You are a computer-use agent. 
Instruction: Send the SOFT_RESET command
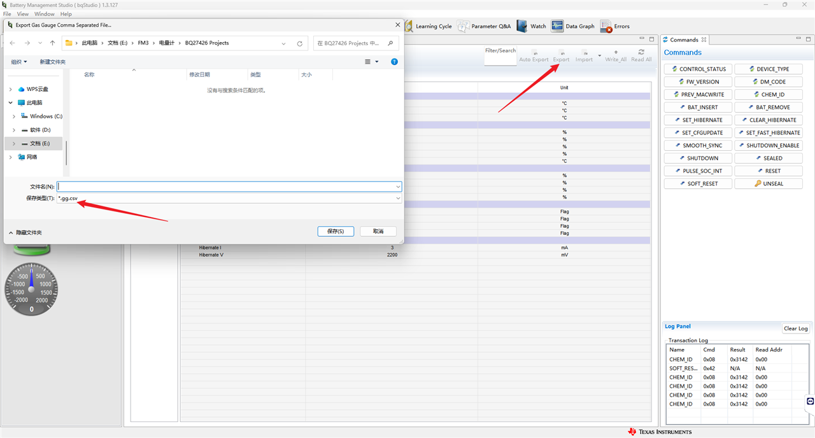coord(698,183)
